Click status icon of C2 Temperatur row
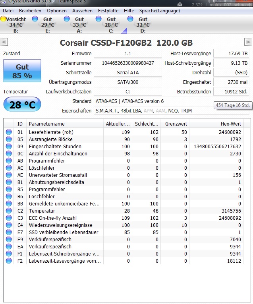253x304 pixels. [x=9, y=211]
